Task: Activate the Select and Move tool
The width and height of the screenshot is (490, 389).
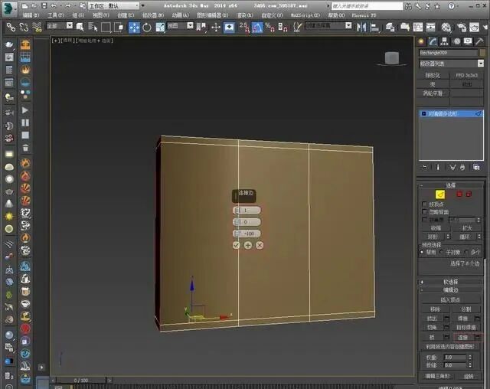Action: (x=134, y=28)
